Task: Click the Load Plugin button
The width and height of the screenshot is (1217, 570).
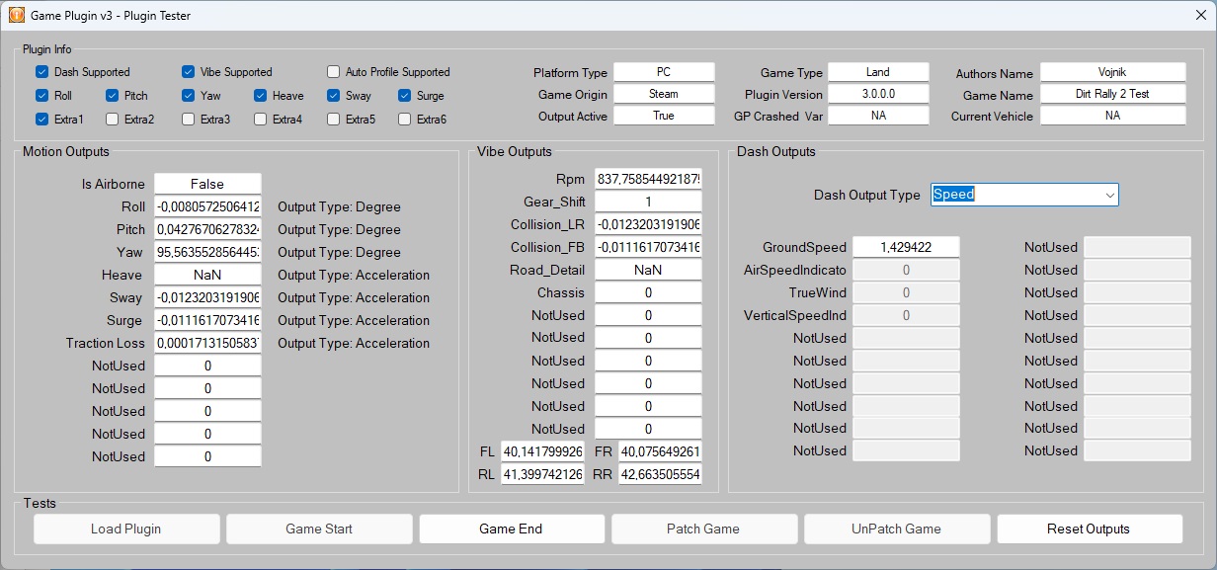Action: point(125,529)
